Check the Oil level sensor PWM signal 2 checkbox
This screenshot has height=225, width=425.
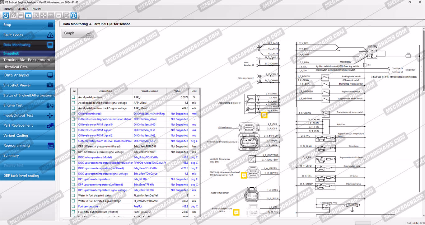[74, 135]
